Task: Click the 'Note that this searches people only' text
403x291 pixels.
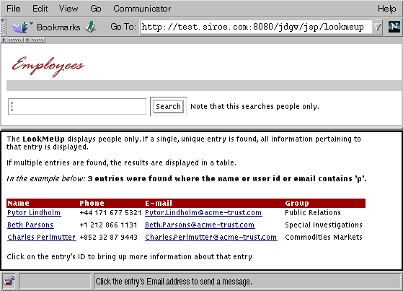Action: [254, 106]
